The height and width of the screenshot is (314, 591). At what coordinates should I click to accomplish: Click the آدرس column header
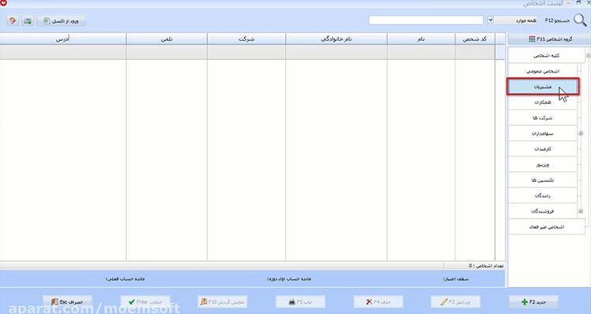[63, 39]
